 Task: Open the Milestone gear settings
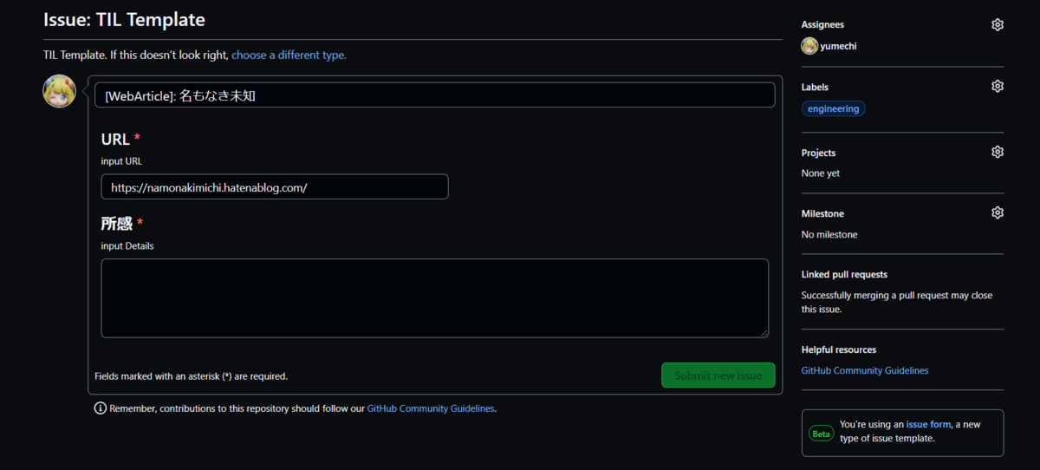point(997,212)
